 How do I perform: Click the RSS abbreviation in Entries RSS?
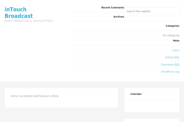(x=177, y=57)
